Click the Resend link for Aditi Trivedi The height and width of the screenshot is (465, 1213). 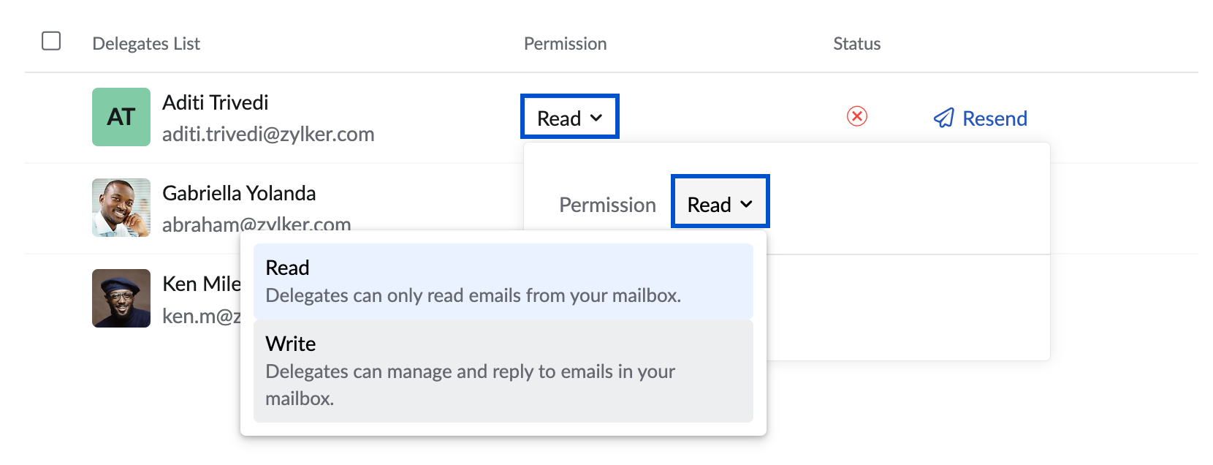pyautogui.click(x=995, y=118)
